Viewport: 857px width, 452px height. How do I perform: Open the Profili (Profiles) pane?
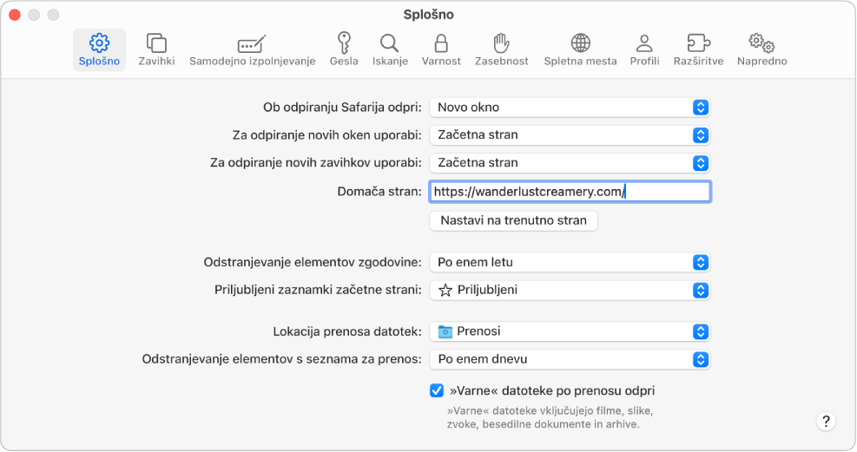(644, 49)
